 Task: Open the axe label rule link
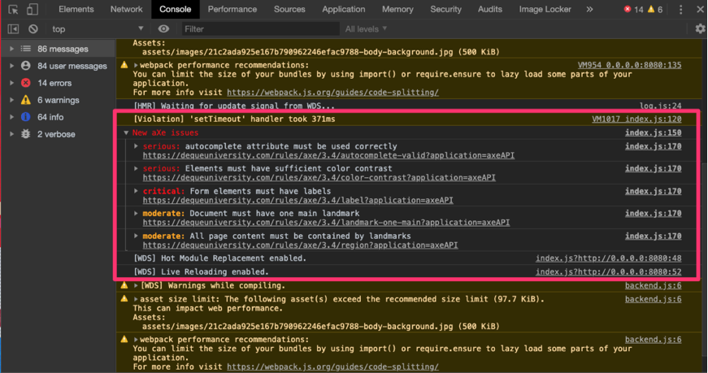[298, 200]
